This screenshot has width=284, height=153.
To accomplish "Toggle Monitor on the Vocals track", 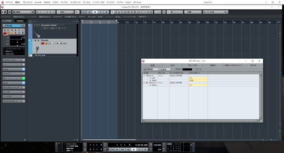I will (x=46, y=43).
